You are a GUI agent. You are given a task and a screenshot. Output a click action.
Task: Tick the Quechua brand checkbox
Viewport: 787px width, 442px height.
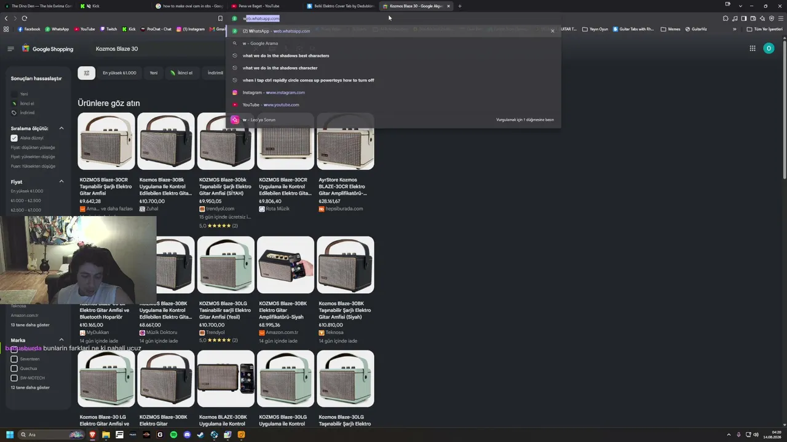click(14, 368)
